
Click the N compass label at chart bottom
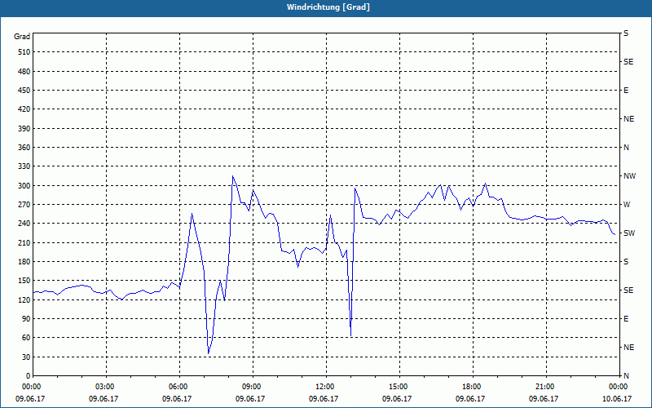coord(626,375)
